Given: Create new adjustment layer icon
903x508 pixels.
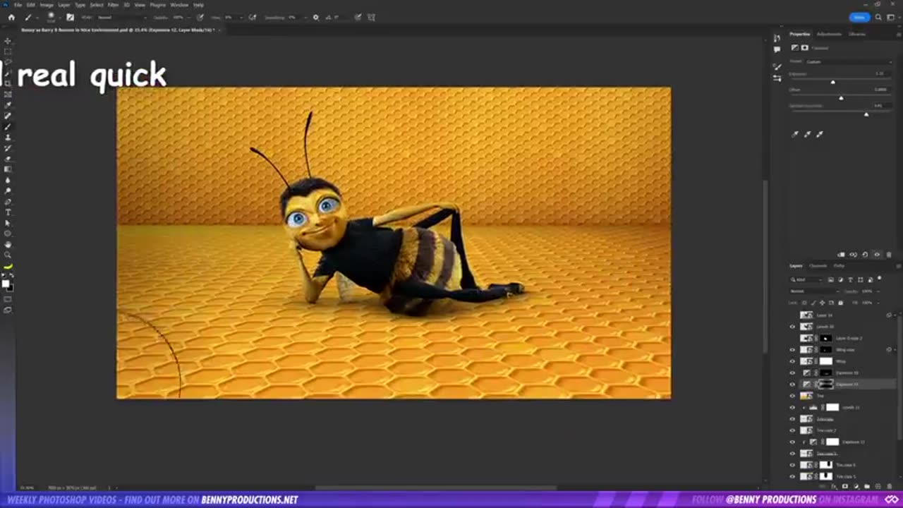Looking at the screenshot, I should point(856,486).
